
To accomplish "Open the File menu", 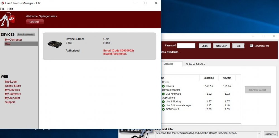I will [2, 9].
